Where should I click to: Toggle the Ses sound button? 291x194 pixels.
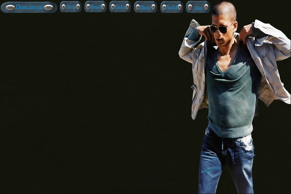[198, 7]
